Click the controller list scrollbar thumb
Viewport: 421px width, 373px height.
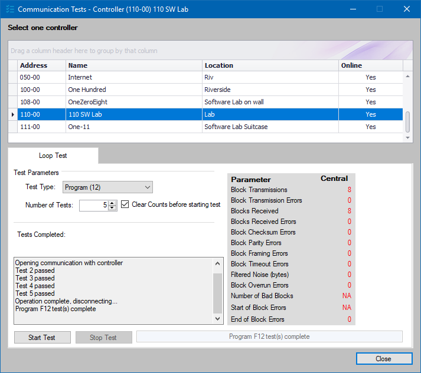pyautogui.click(x=407, y=122)
